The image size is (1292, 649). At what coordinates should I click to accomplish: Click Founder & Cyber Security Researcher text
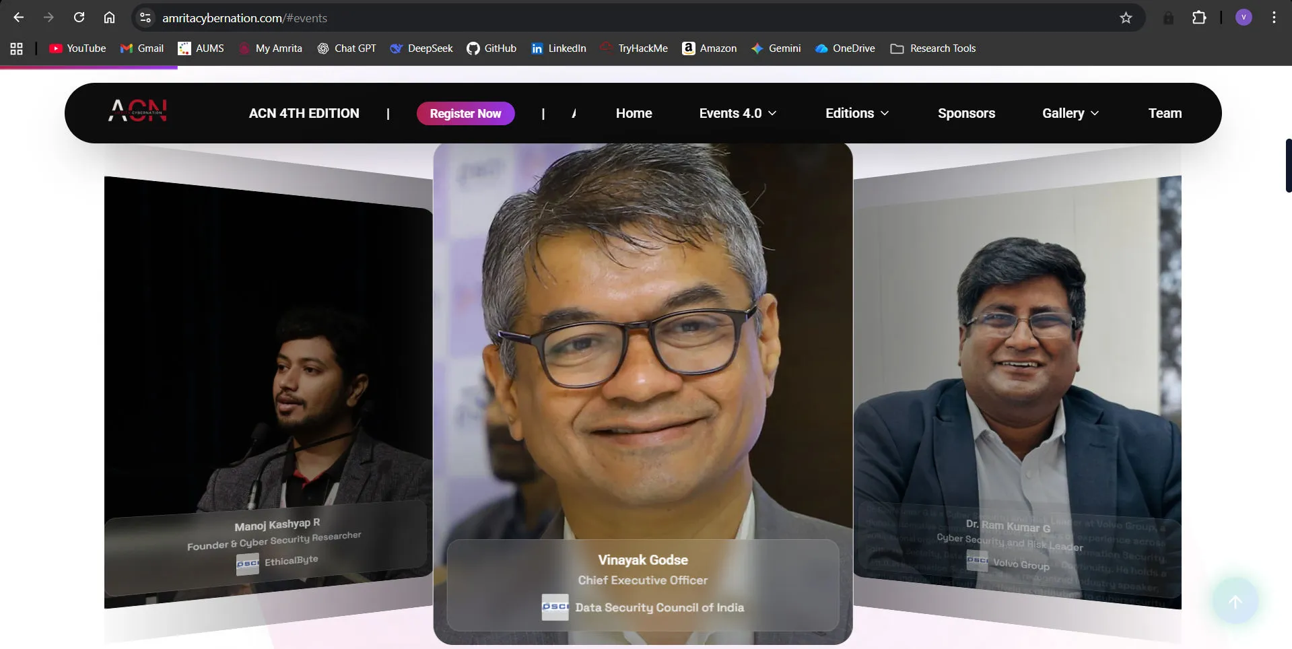tap(274, 541)
